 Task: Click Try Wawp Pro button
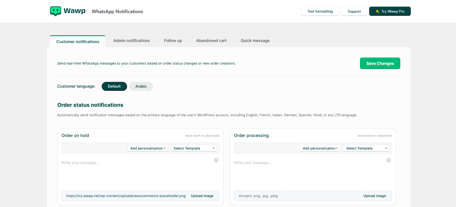click(x=390, y=11)
